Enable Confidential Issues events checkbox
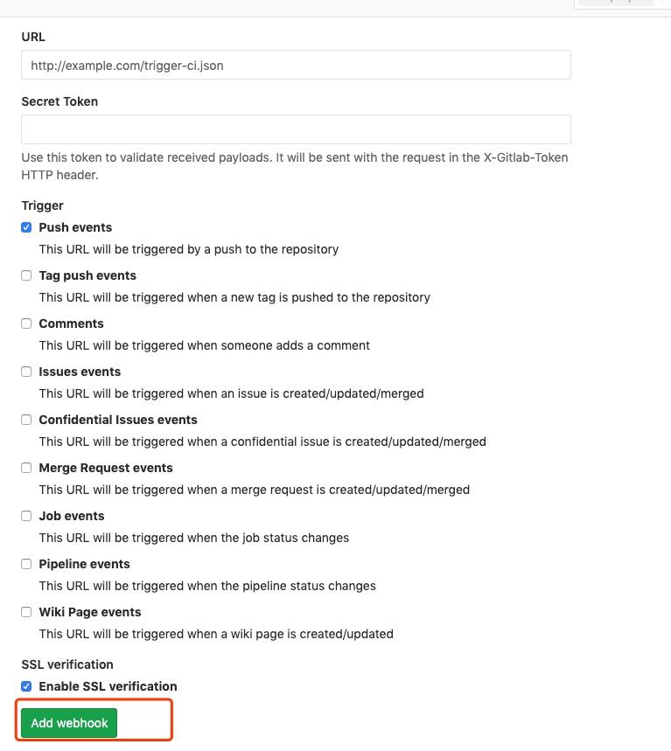671x751 pixels. point(26,420)
